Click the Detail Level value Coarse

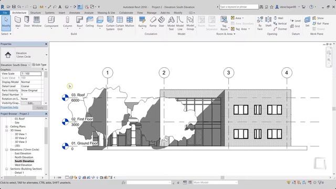31,86
